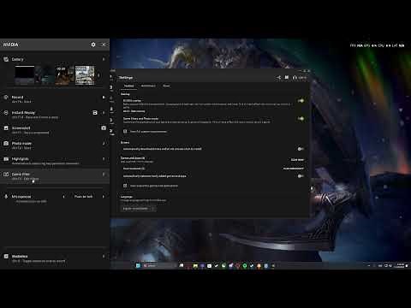Screen dimensions: 411x308
Task: Expand the Game Filter row arrow
Action: [x=104, y=175]
